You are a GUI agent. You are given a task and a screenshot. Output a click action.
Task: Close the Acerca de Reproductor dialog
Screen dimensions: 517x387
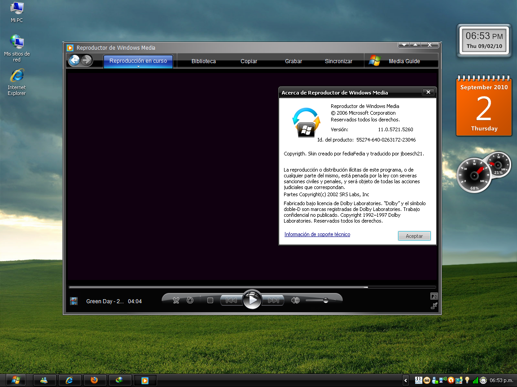click(428, 92)
